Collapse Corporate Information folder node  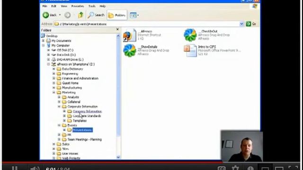[59, 106]
